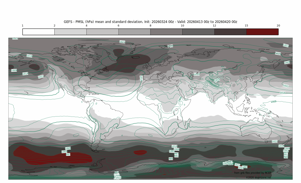Click the GEFS PMSL chart title
The height and width of the screenshot is (183, 301).
tap(151, 22)
